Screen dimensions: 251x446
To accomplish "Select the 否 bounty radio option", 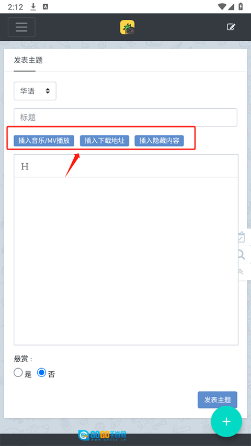I will click(x=41, y=373).
